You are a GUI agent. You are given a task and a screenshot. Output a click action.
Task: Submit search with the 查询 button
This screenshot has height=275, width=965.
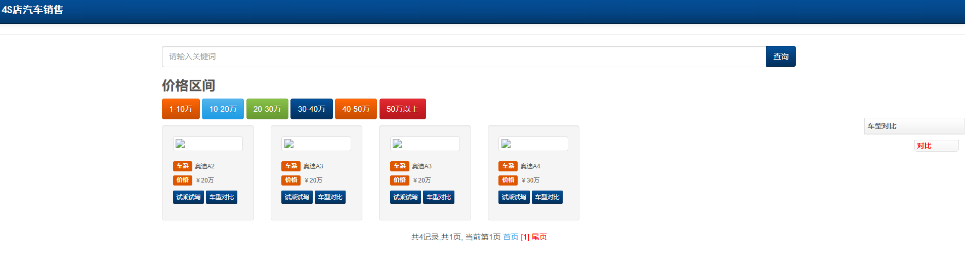point(781,57)
